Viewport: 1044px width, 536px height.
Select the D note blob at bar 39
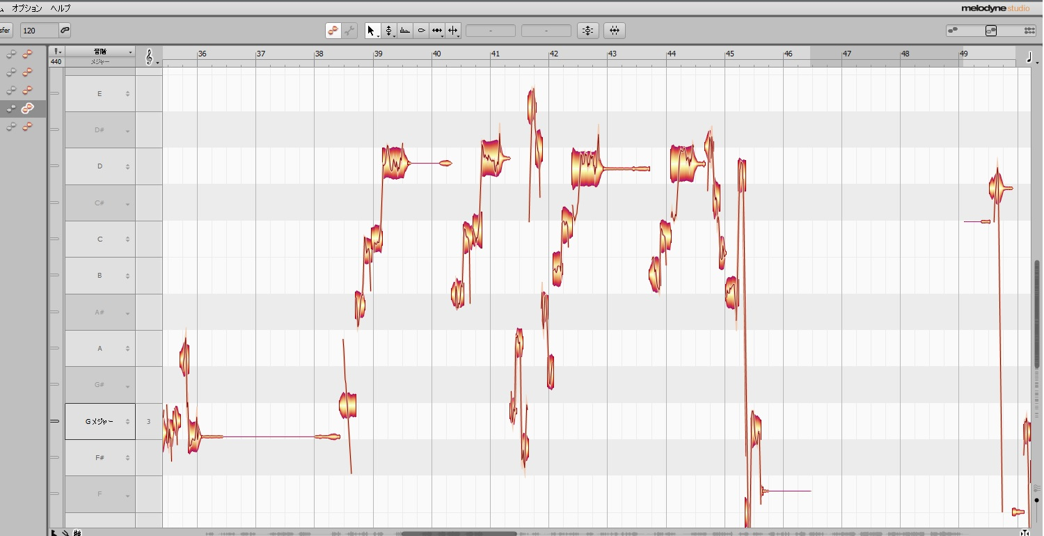394,163
